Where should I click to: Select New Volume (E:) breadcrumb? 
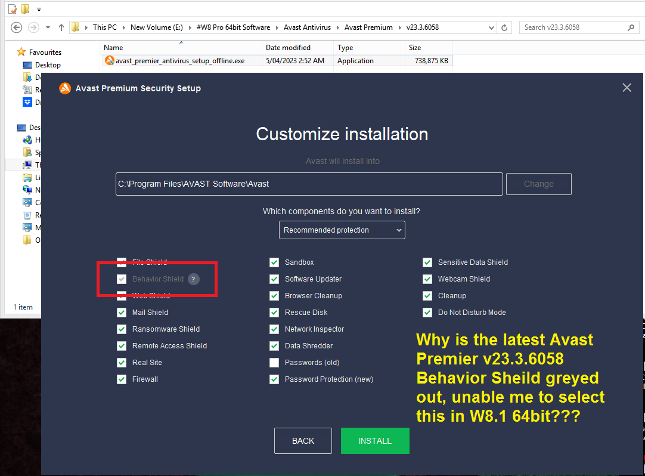(157, 27)
